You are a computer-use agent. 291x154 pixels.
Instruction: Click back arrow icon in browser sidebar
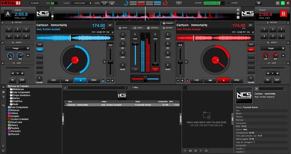pos(3,106)
